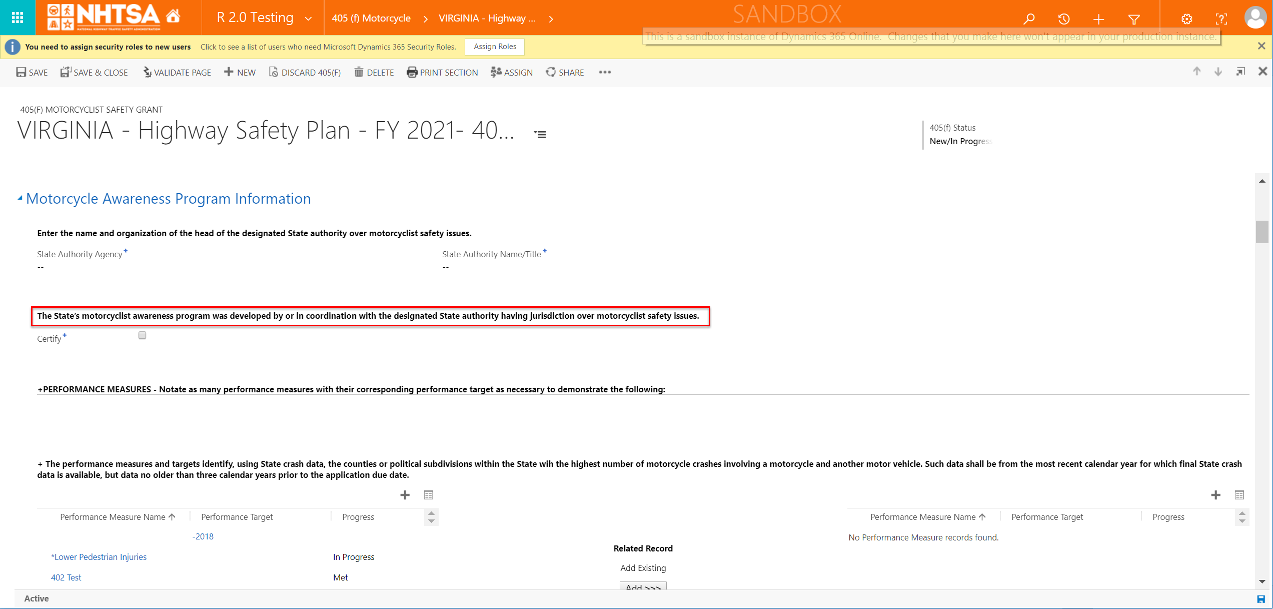
Task: Open the more commands ellipsis menu
Action: click(604, 72)
